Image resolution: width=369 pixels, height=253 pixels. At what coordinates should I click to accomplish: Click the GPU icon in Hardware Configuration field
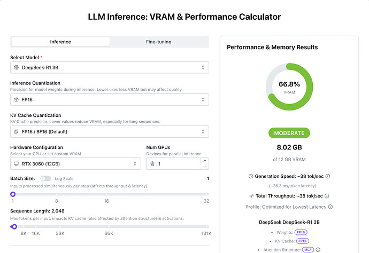pos(17,163)
